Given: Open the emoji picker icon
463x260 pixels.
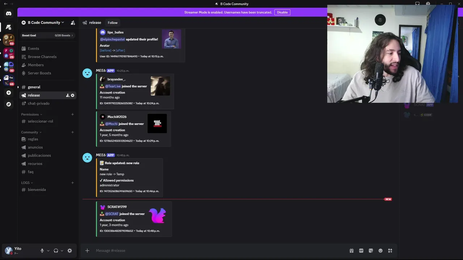Looking at the screenshot, I should pyautogui.click(x=381, y=251).
